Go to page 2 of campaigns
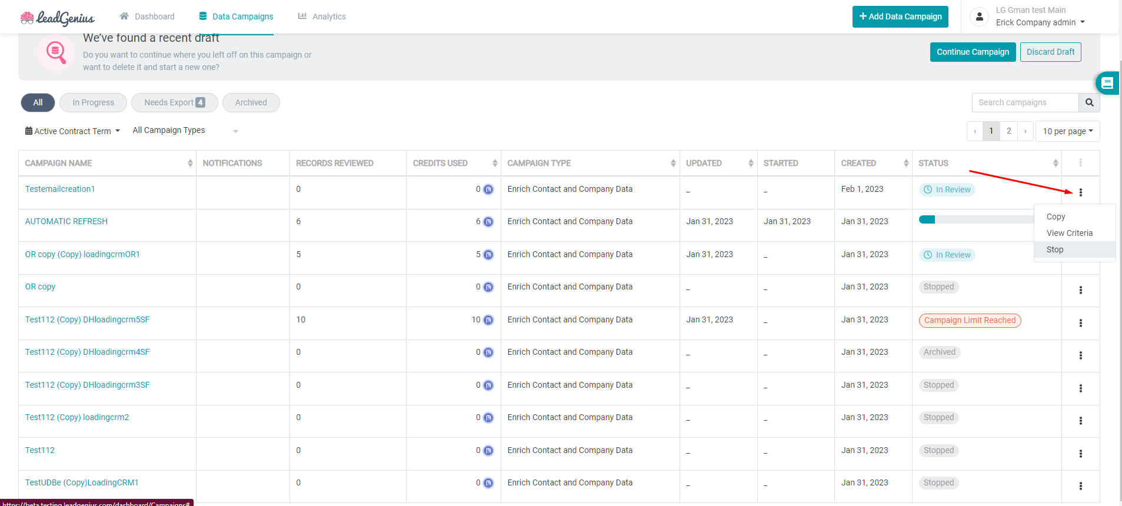Image resolution: width=1122 pixels, height=506 pixels. point(1008,131)
